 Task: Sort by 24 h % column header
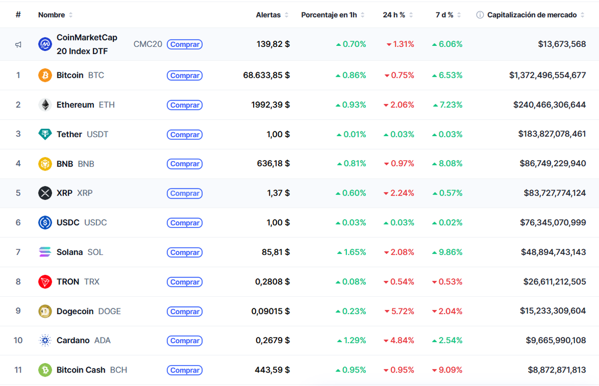click(394, 15)
